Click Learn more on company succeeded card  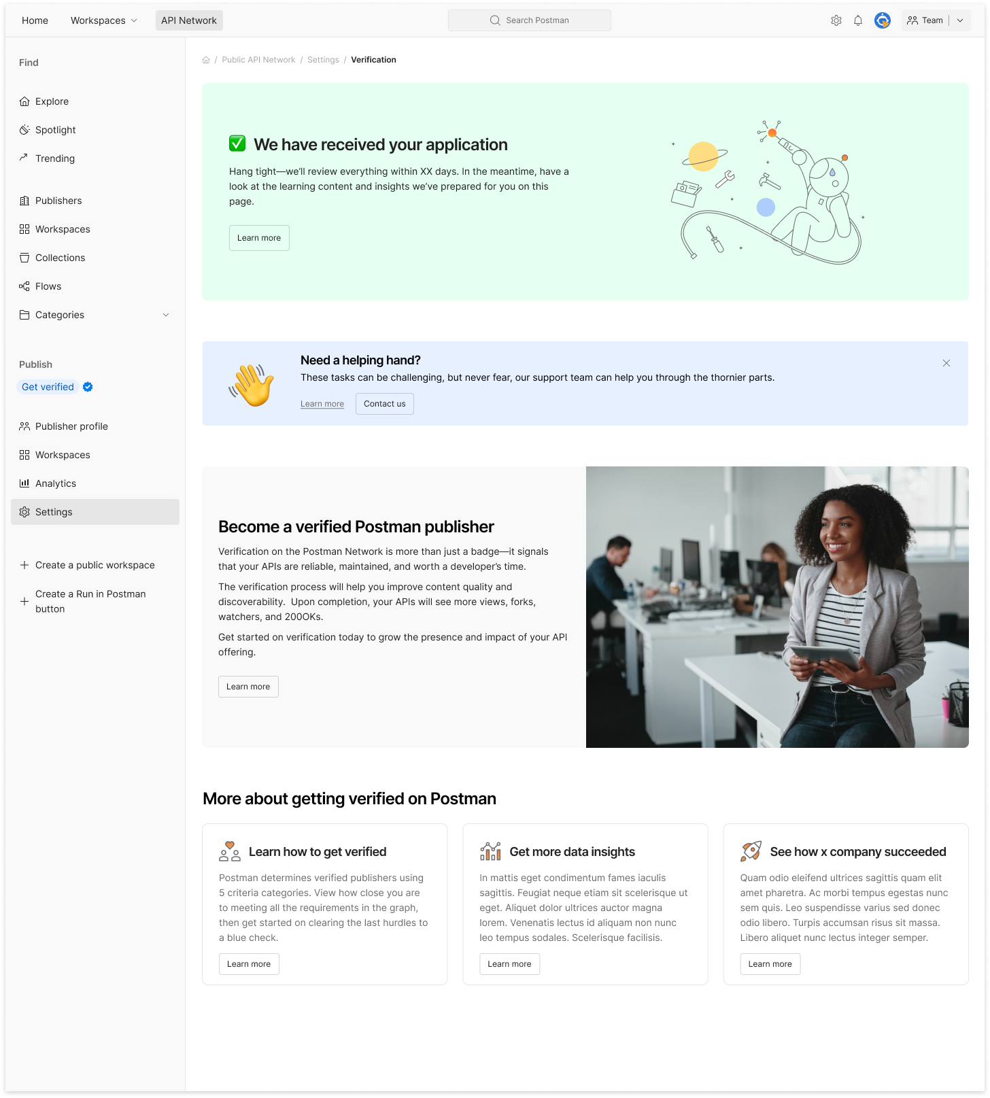[770, 964]
